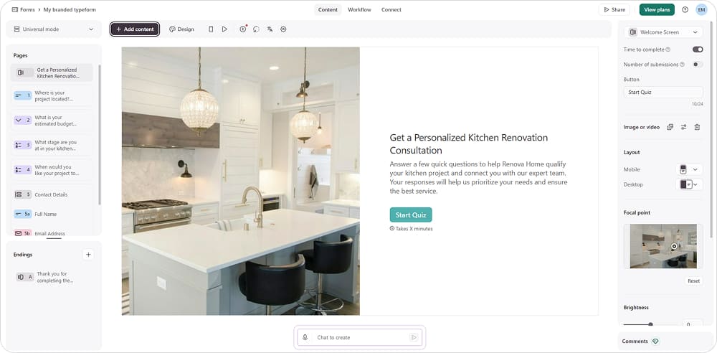Click the Start Quiz button on canvas
Image resolution: width=717 pixels, height=353 pixels.
pyautogui.click(x=411, y=215)
